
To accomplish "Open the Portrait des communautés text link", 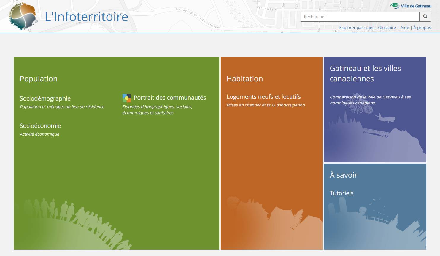I will click(170, 98).
